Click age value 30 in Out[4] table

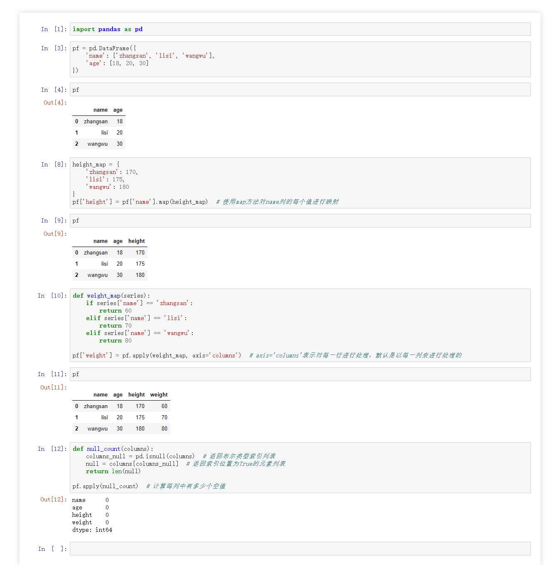pyautogui.click(x=120, y=144)
